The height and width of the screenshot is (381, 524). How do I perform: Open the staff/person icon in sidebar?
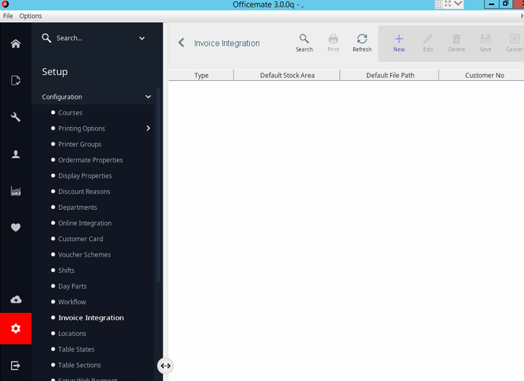(15, 154)
